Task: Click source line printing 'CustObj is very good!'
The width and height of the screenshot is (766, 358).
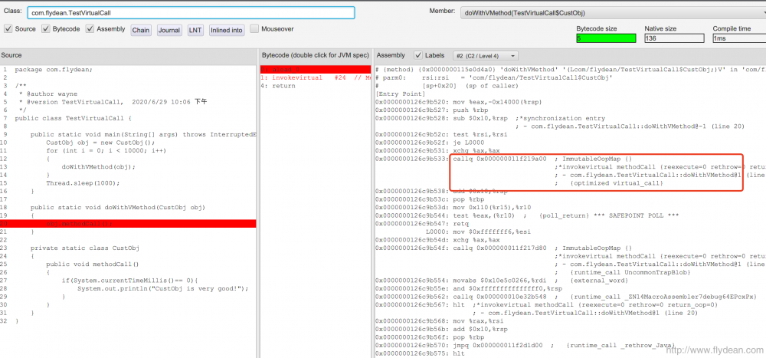Action: click(x=162, y=288)
